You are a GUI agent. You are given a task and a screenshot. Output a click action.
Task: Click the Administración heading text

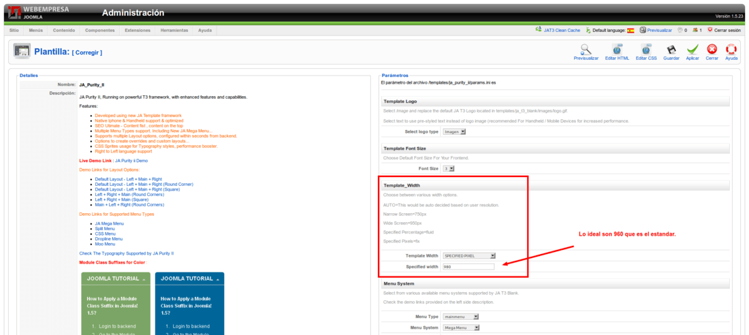coord(133,13)
